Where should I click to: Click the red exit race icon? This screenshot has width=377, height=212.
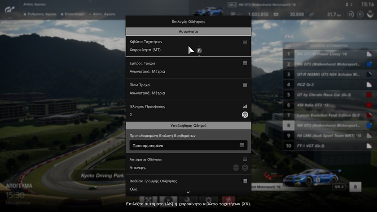coord(229,199)
